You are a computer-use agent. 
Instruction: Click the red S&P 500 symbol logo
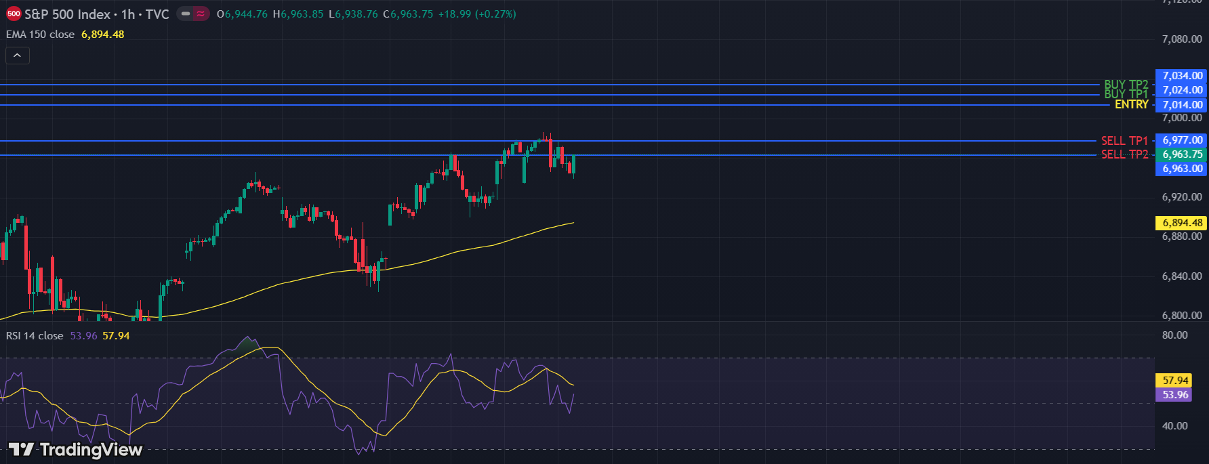pos(13,14)
